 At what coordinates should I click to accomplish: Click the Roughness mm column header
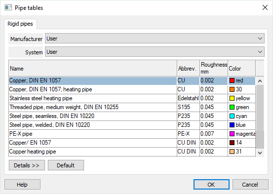point(214,68)
